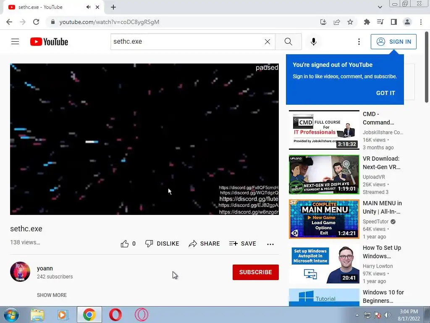
Task: Expand description with SHOW MORE
Action: pyautogui.click(x=52, y=295)
